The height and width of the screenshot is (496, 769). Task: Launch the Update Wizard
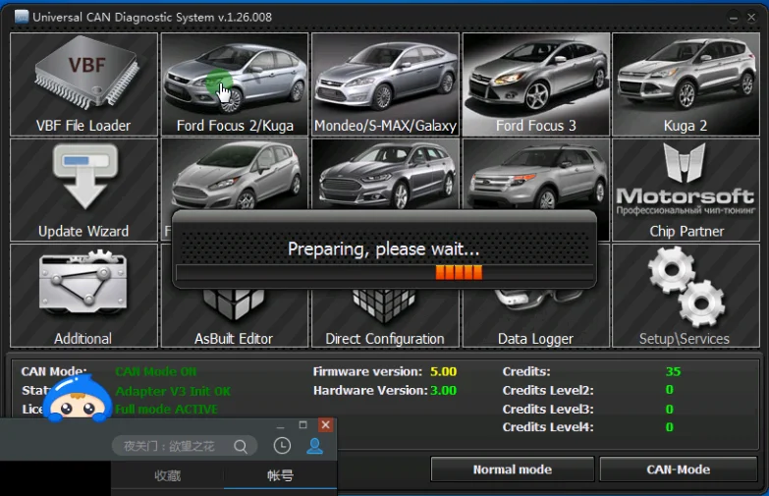coord(83,190)
